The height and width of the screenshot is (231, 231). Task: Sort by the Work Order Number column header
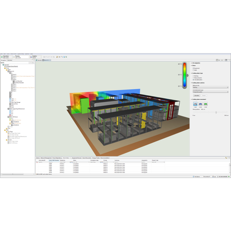54,160
